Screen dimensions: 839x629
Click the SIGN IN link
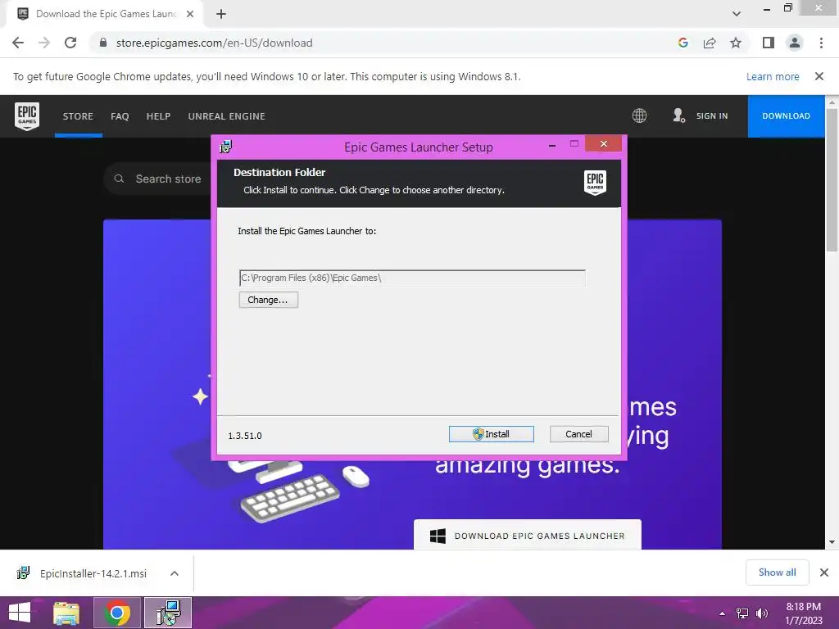click(x=712, y=116)
